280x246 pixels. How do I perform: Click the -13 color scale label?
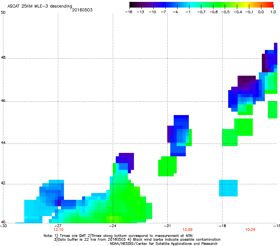click(x=140, y=12)
